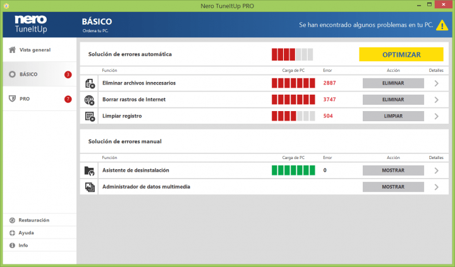Expand details arrow for Borrar rastros de Internet
Image resolution: width=455 pixels, height=267 pixels.
point(437,100)
